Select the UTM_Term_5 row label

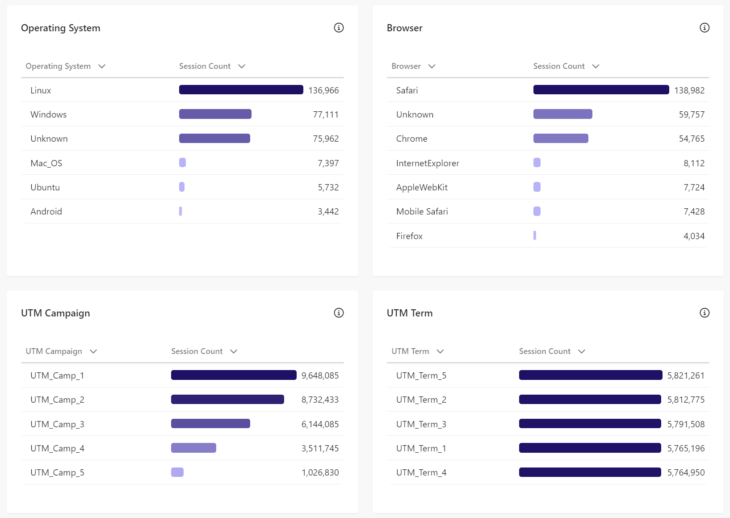pyautogui.click(x=421, y=375)
